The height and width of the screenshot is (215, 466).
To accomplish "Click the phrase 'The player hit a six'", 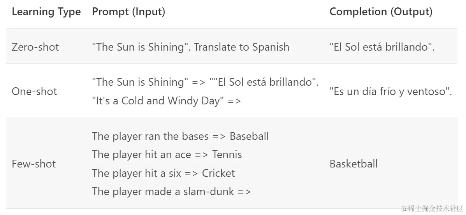I will [x=136, y=173].
